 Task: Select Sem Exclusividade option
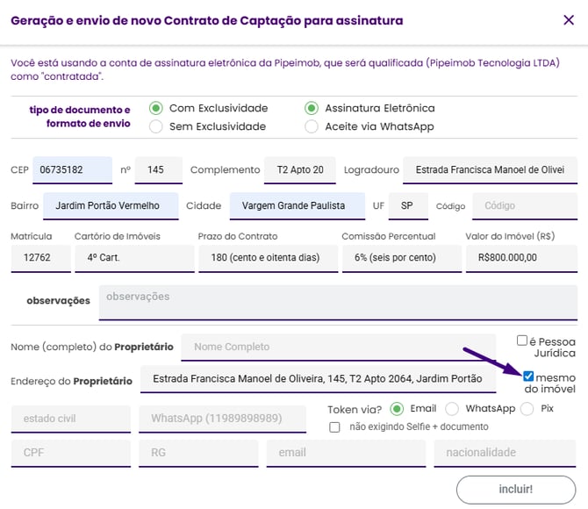click(156, 126)
